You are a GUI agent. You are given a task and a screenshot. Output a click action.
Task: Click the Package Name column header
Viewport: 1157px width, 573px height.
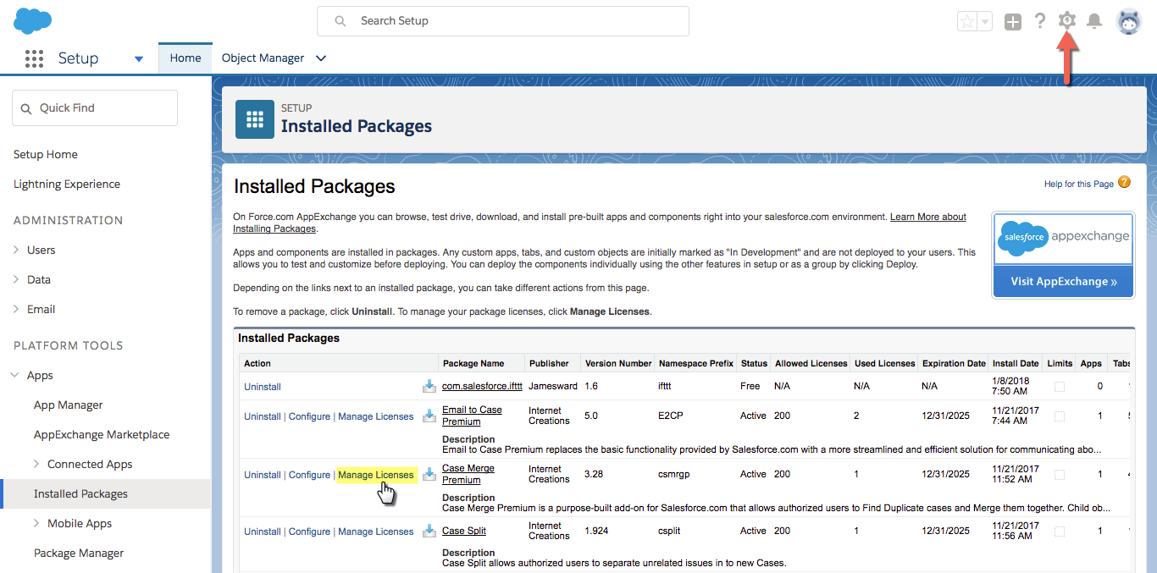tap(473, 363)
